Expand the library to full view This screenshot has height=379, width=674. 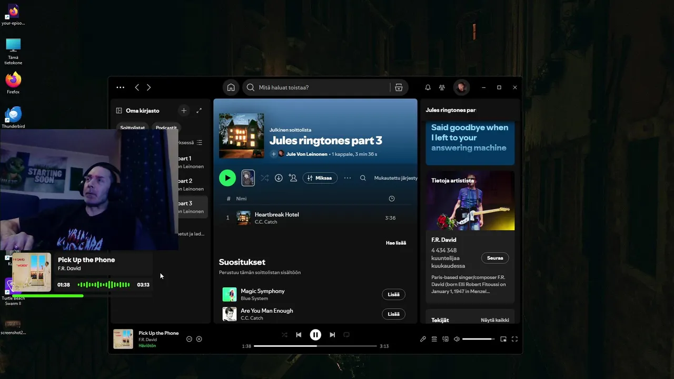199,111
